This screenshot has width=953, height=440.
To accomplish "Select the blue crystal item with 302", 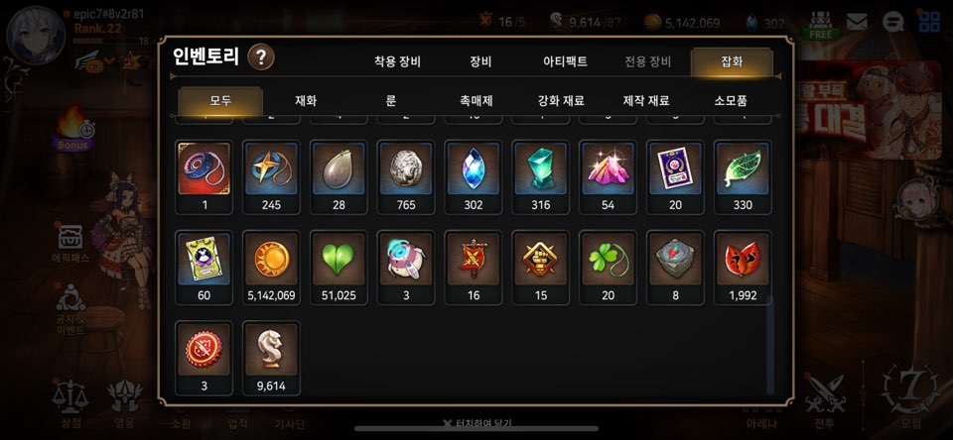I will [474, 177].
